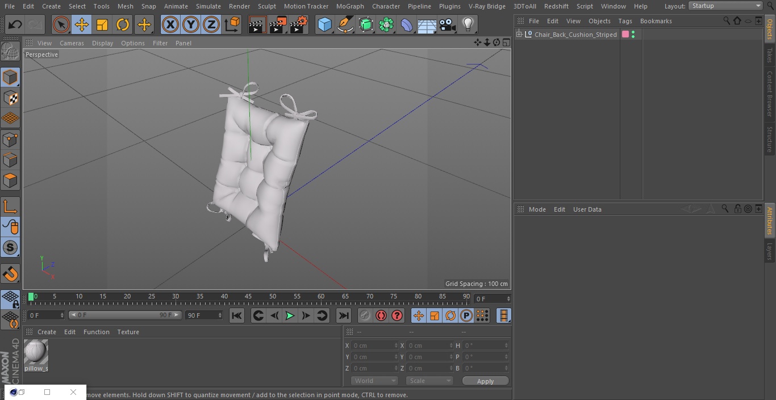Image resolution: width=776 pixels, height=400 pixels.
Task: Add a Light object
Action: [468, 24]
